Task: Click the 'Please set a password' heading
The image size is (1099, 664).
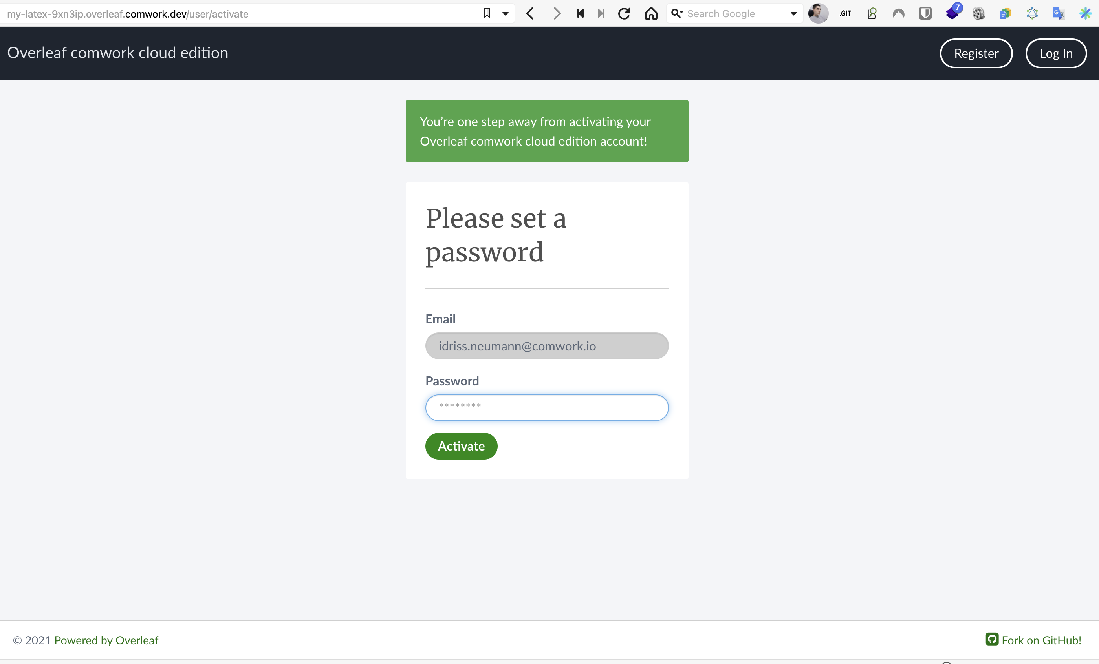Action: point(496,235)
